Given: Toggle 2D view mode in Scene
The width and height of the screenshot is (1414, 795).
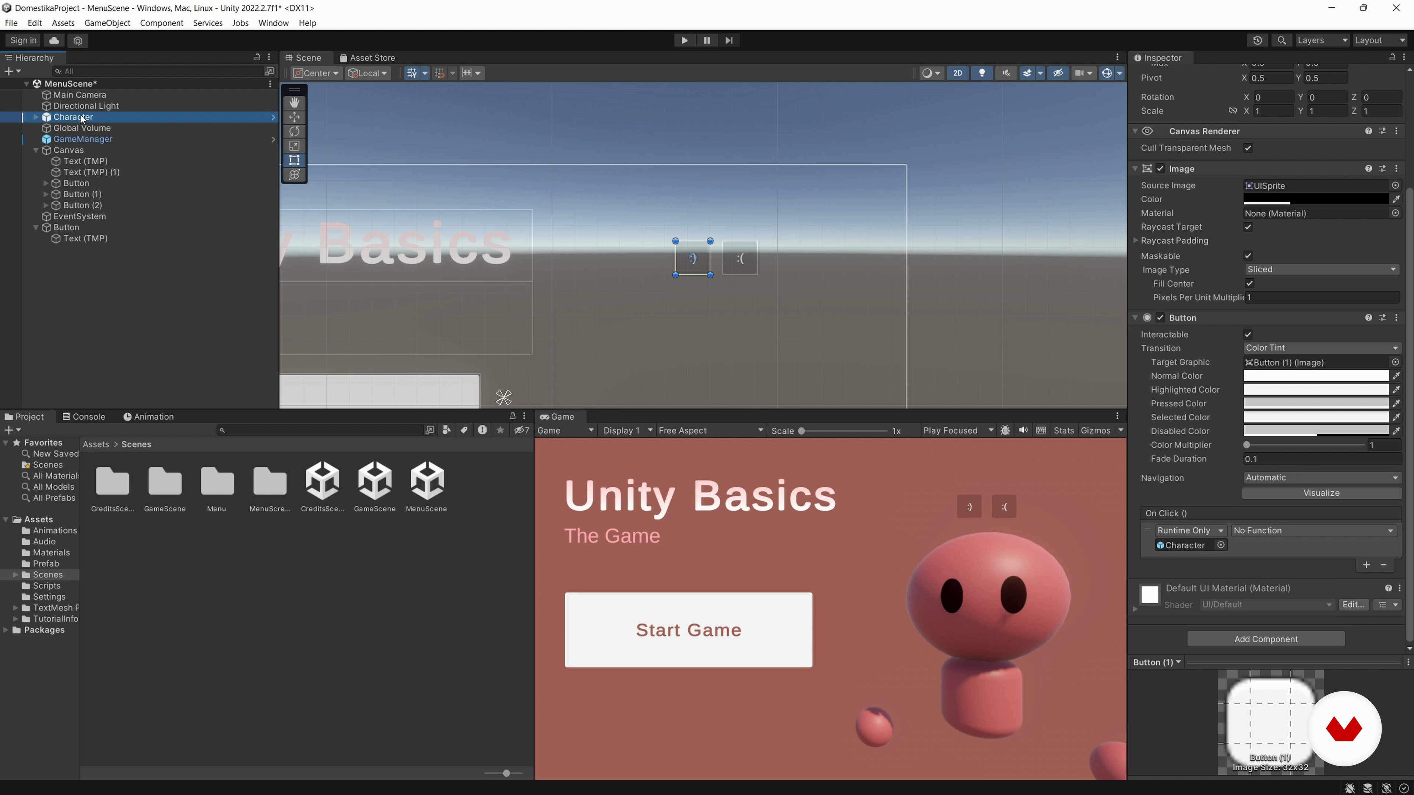Looking at the screenshot, I should click(958, 73).
